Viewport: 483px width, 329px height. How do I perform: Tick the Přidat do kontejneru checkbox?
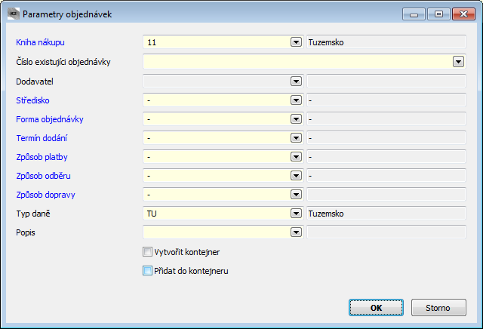click(x=147, y=271)
